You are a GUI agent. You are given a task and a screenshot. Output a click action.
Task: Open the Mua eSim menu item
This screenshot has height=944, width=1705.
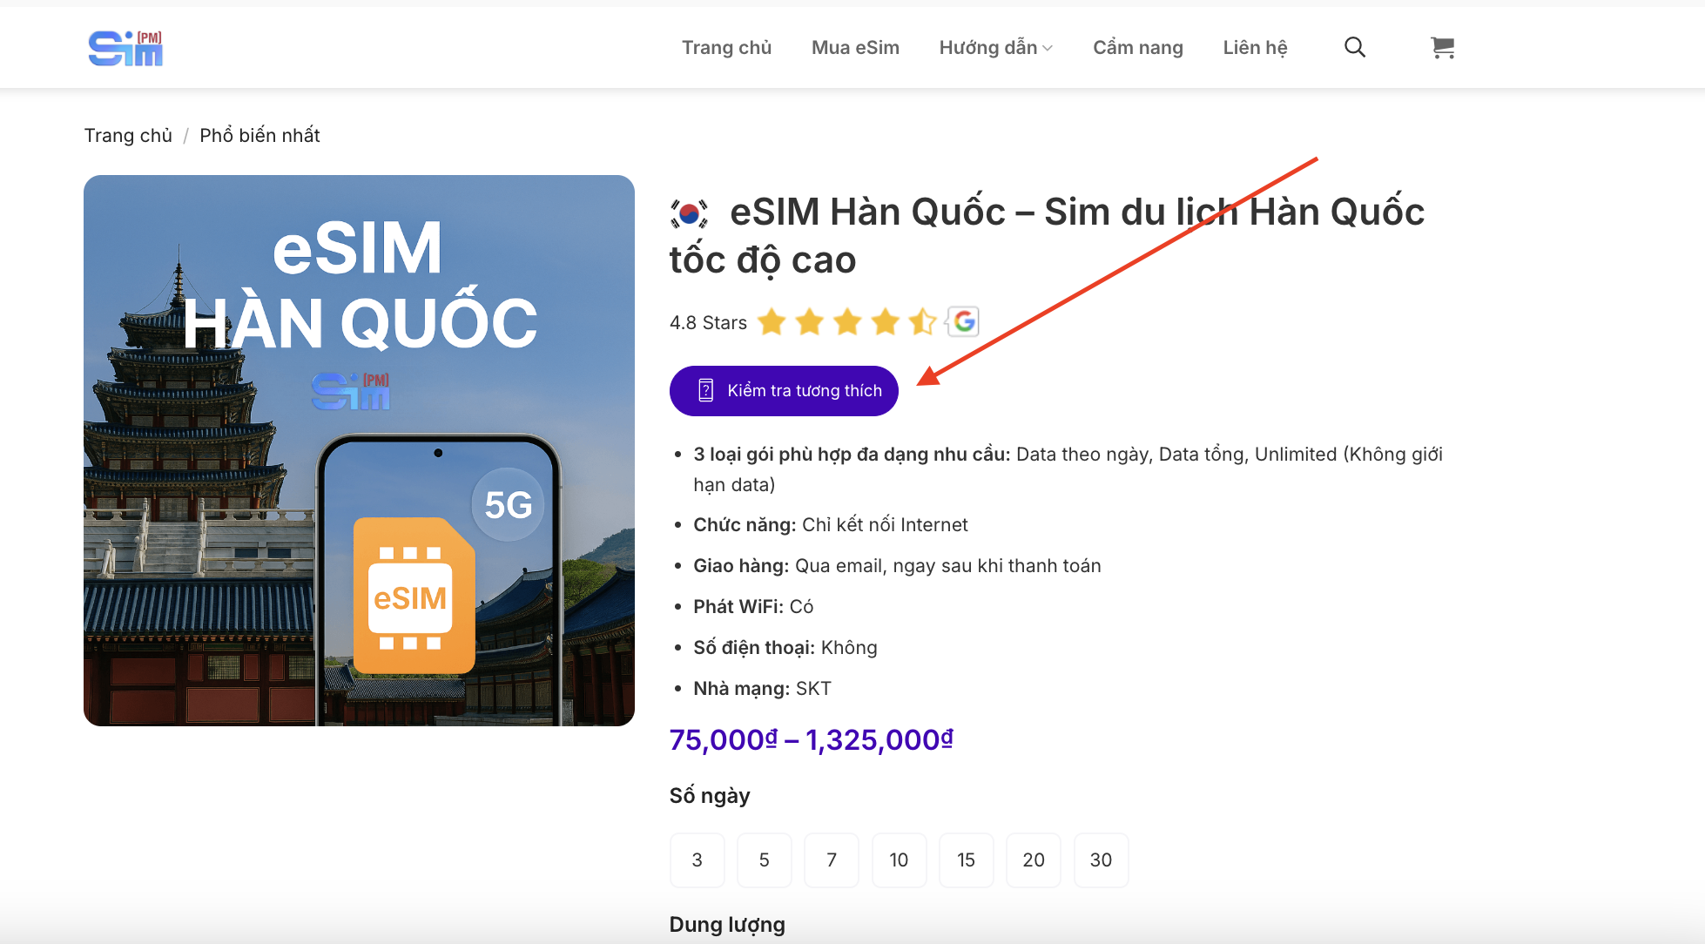point(854,47)
